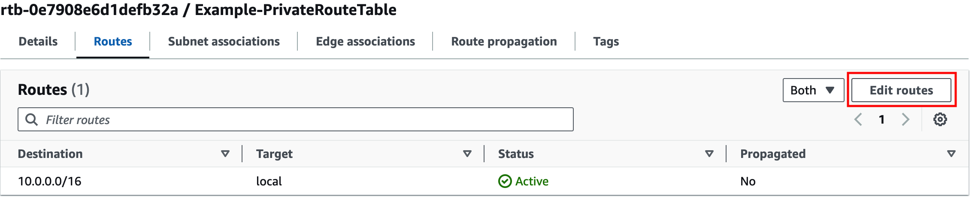Viewport: 972px width, 197px height.
Task: Click the search magnifier icon
Action: click(x=32, y=119)
